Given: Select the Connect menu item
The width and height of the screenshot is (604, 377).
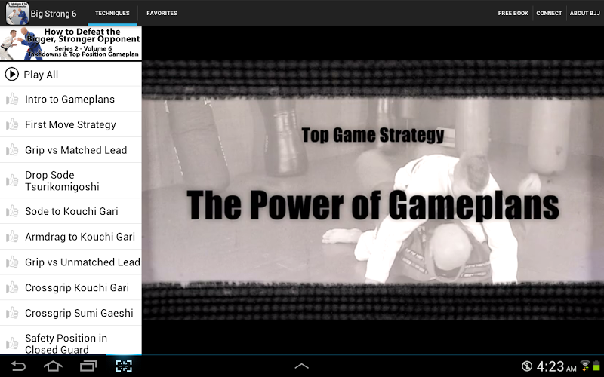Looking at the screenshot, I should 549,13.
